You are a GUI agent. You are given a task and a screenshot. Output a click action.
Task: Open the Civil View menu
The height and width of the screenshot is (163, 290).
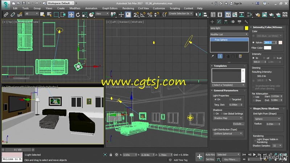pyautogui.click(x=143, y=8)
